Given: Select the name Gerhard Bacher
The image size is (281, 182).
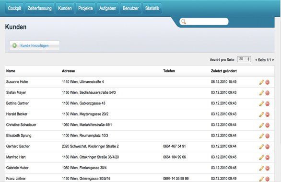Looking at the screenshot, I should click(18, 146).
